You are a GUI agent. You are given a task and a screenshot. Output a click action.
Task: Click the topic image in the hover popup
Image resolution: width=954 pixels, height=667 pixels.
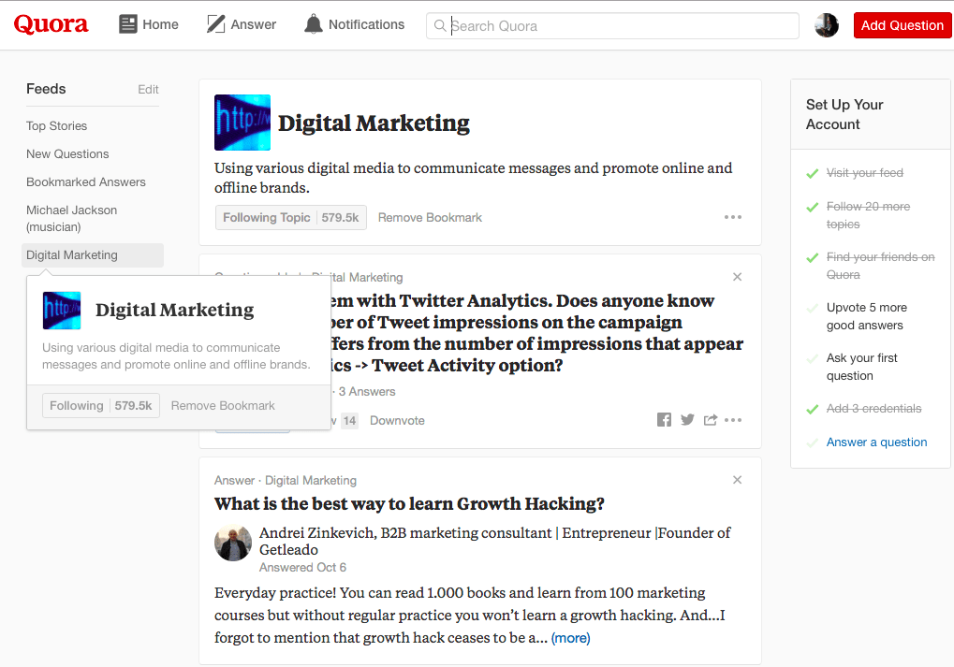(62, 311)
